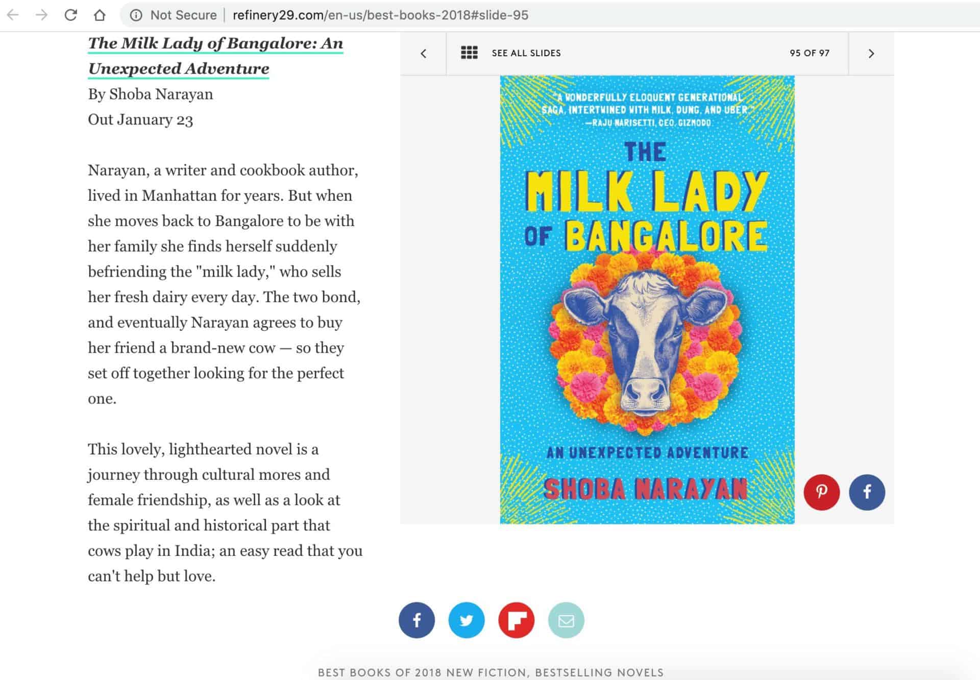The width and height of the screenshot is (980, 680).
Task: View site security info icon
Action: point(136,15)
